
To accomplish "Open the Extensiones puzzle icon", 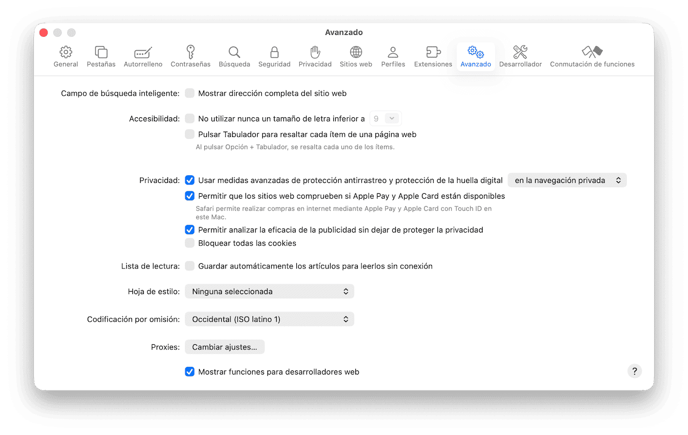I will pyautogui.click(x=433, y=52).
